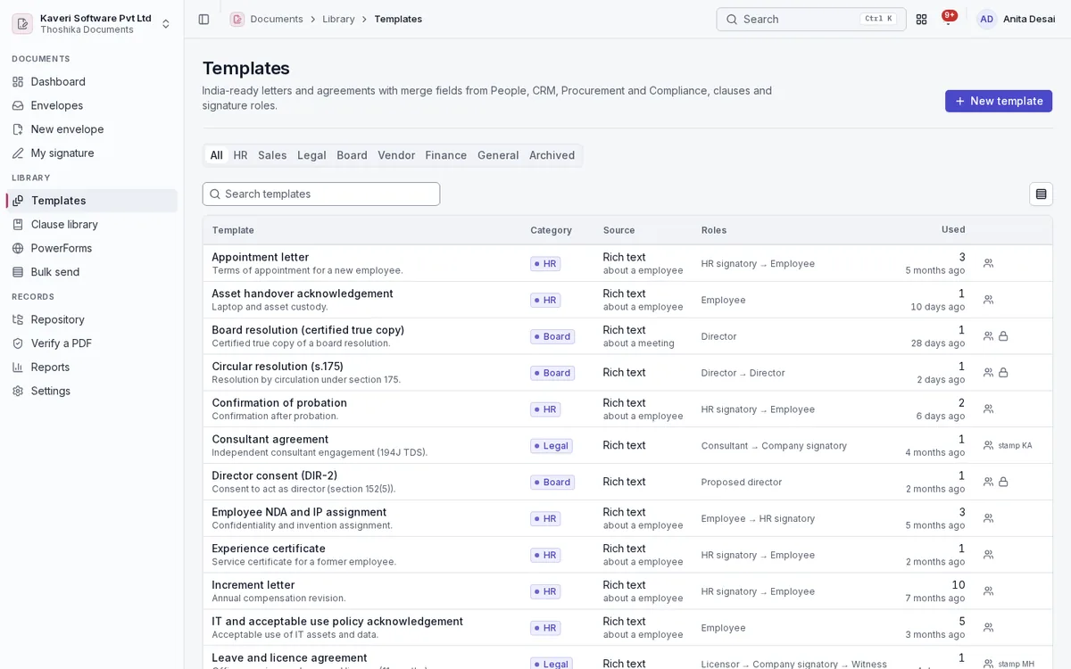The width and height of the screenshot is (1071, 669).
Task: Open My signature in the sidebar
Action: [x=92, y=153]
